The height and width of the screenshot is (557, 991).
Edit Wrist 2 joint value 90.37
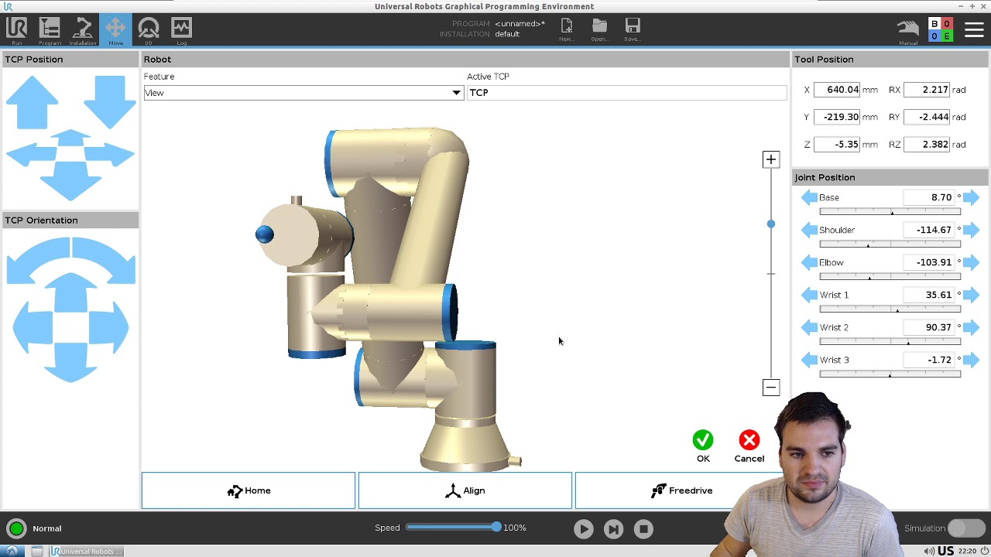click(x=929, y=327)
